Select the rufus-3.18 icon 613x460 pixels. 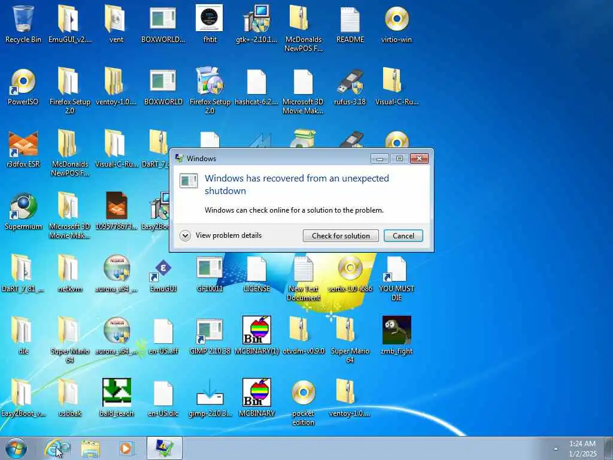(350, 81)
